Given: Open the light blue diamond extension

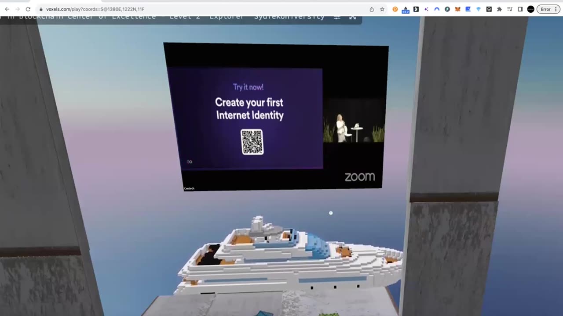Looking at the screenshot, I should 479,9.
